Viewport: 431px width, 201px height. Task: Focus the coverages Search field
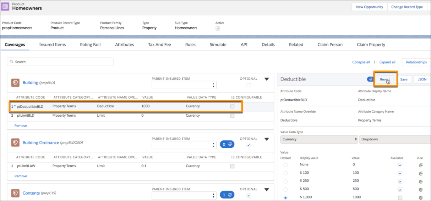[x=60, y=62]
